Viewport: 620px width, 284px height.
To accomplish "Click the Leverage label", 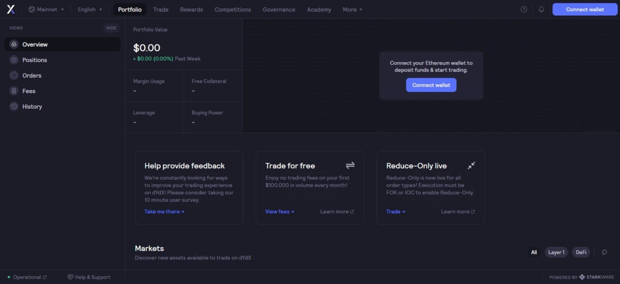I will (x=144, y=112).
